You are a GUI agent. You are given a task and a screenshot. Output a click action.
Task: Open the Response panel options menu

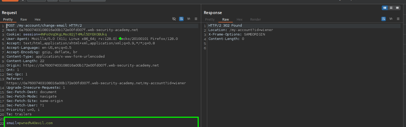tap(398, 19)
